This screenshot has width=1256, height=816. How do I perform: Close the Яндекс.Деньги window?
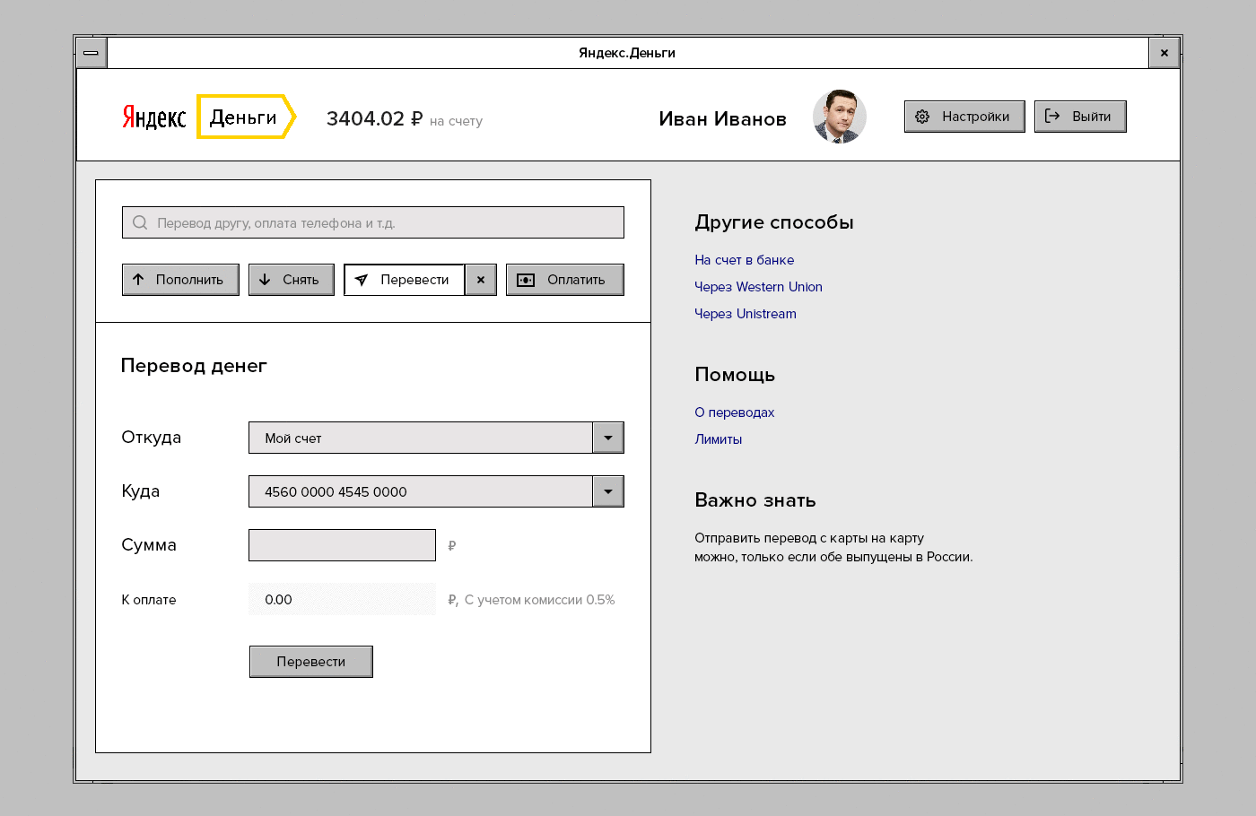coord(1164,53)
